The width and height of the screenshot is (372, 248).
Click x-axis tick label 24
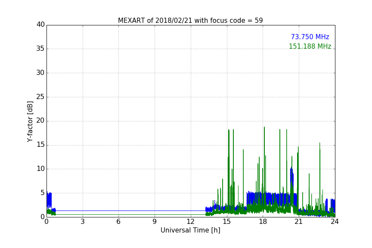click(x=335, y=222)
